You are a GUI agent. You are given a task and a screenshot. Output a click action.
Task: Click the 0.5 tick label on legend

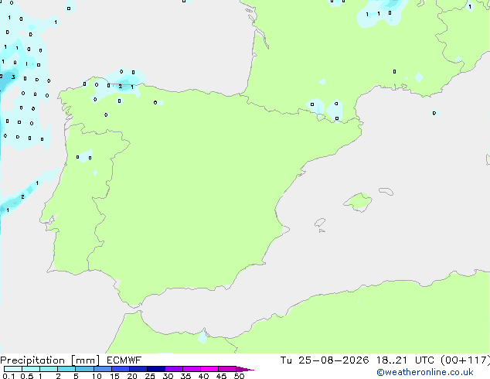click(x=27, y=376)
